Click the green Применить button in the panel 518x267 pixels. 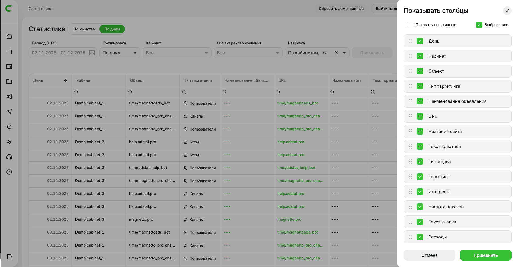(485, 255)
